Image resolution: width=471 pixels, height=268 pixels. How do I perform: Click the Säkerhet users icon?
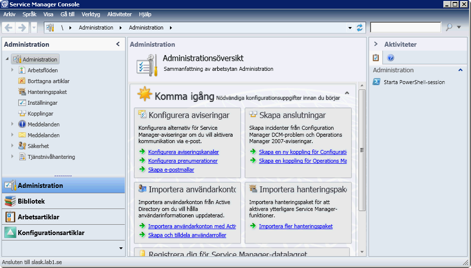tap(22, 146)
